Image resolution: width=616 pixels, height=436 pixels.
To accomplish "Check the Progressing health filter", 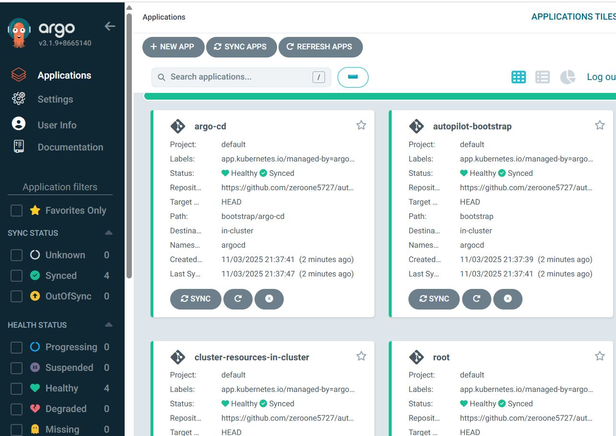I will 16,347.
